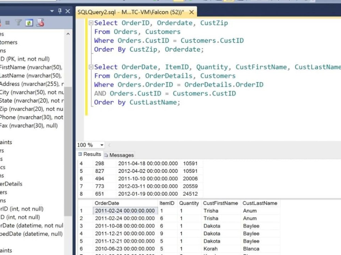
Task: Click row header 1 of the second result grid
Action: 85,211
